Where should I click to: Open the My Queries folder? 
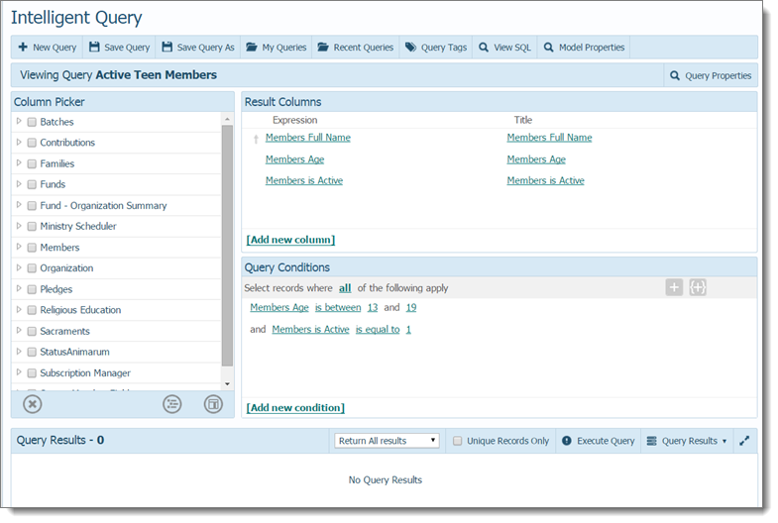click(277, 48)
